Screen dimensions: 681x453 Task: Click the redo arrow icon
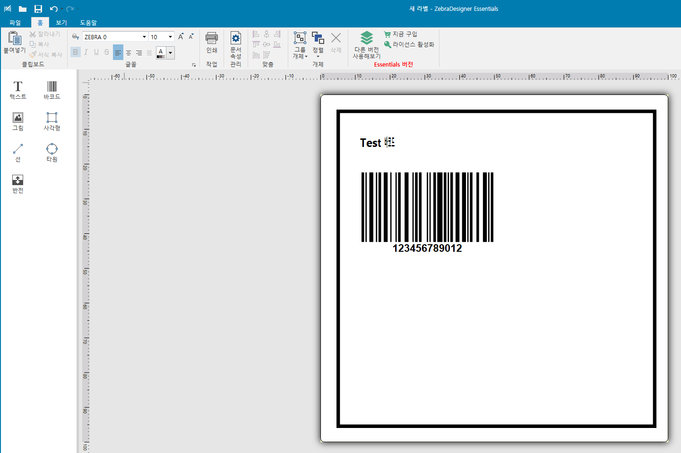point(70,9)
